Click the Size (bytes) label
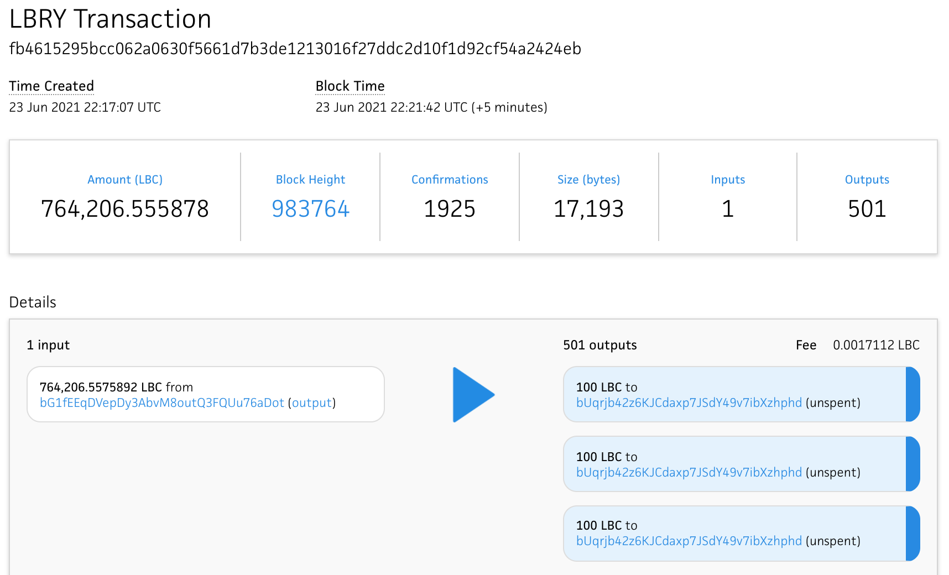Image resolution: width=949 pixels, height=575 pixels. click(589, 180)
